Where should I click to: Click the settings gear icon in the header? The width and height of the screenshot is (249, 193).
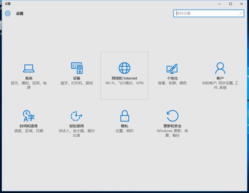pos(7,13)
